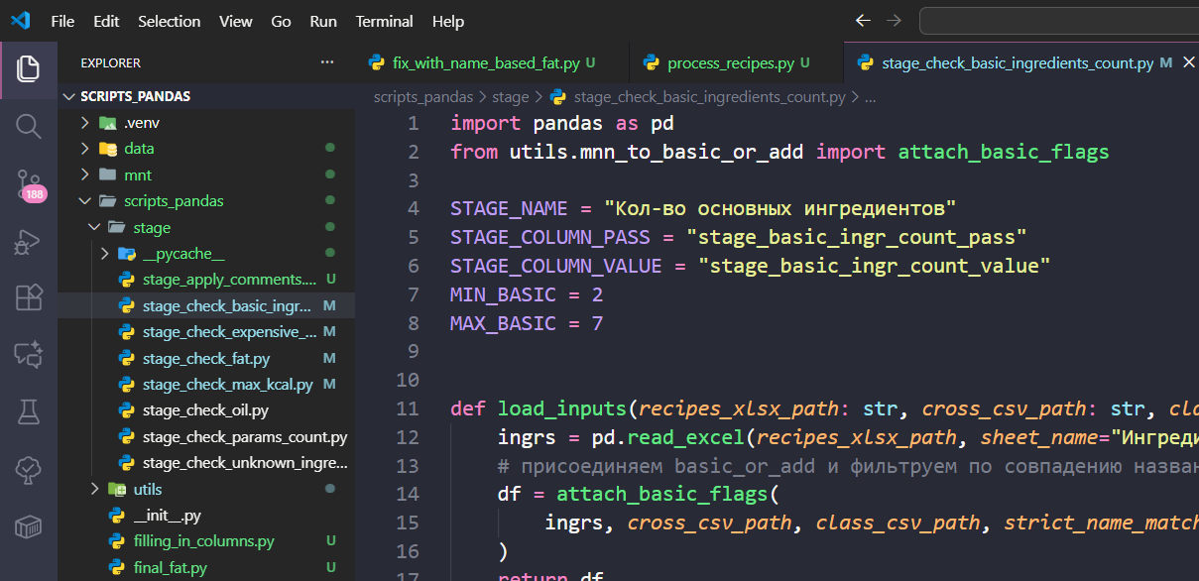Click the __pycache__ folder icon
The width and height of the screenshot is (1199, 581).
(x=127, y=254)
